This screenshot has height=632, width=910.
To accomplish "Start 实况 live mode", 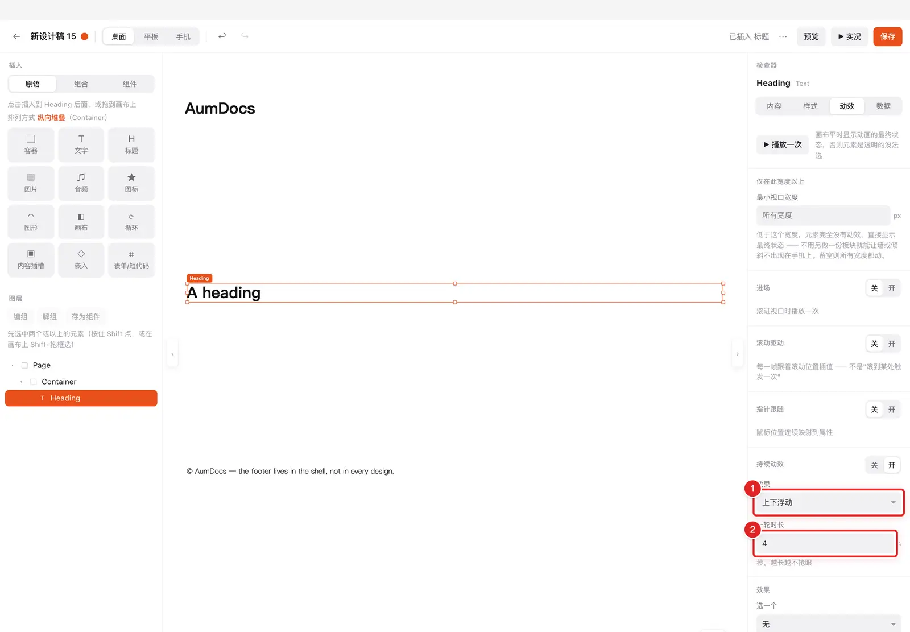I will point(850,36).
